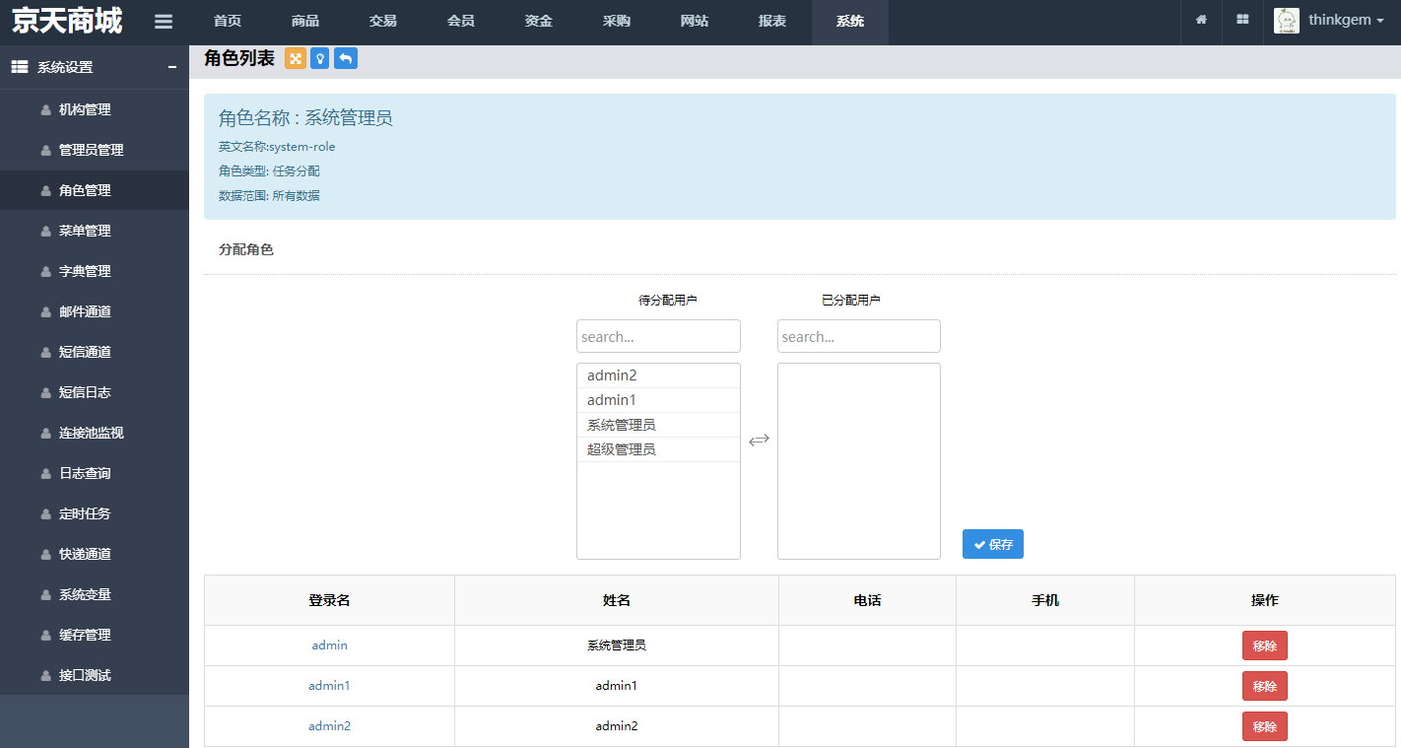Click 移除 for the admin row
1401x748 pixels.
tap(1265, 646)
